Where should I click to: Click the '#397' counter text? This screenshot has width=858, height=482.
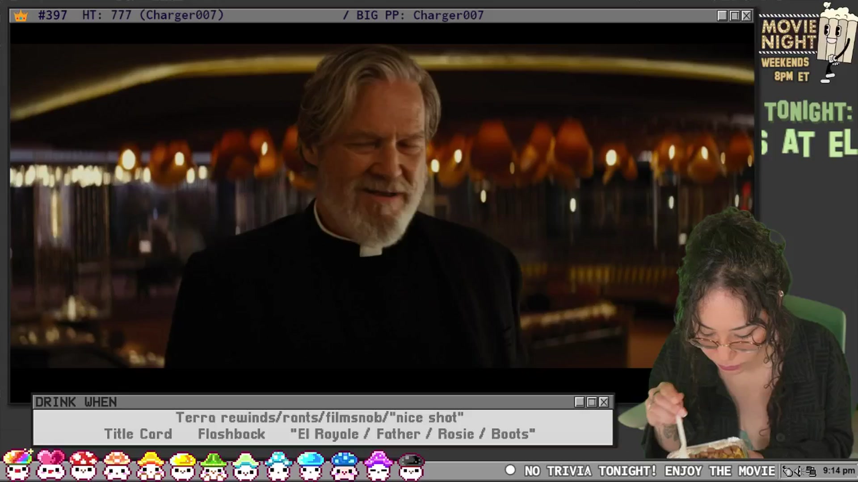(53, 16)
